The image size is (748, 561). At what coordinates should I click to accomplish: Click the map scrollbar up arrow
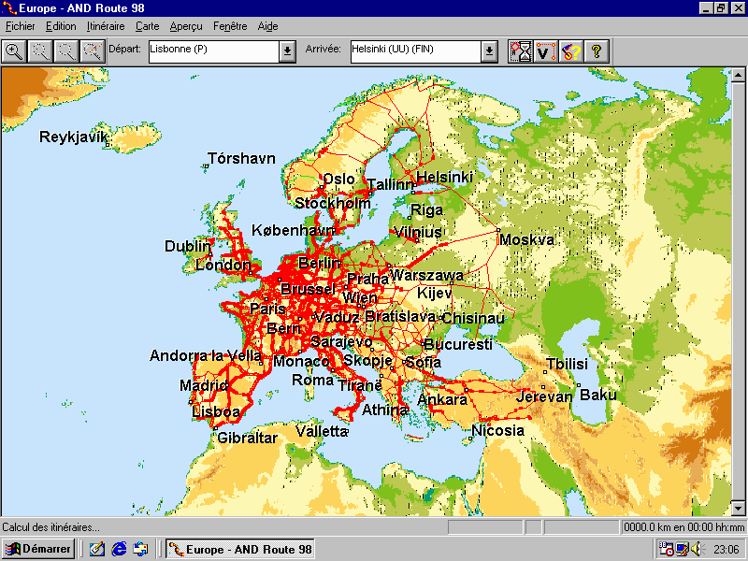coord(738,75)
